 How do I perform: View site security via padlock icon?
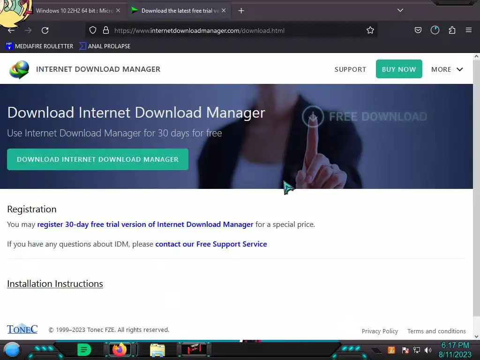click(106, 30)
